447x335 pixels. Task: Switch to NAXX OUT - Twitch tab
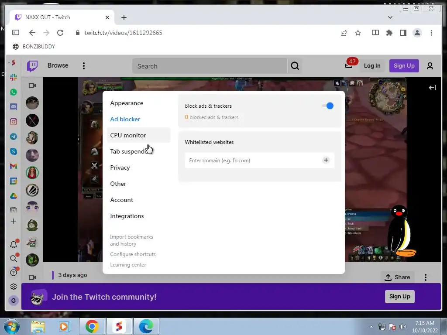coord(62,17)
